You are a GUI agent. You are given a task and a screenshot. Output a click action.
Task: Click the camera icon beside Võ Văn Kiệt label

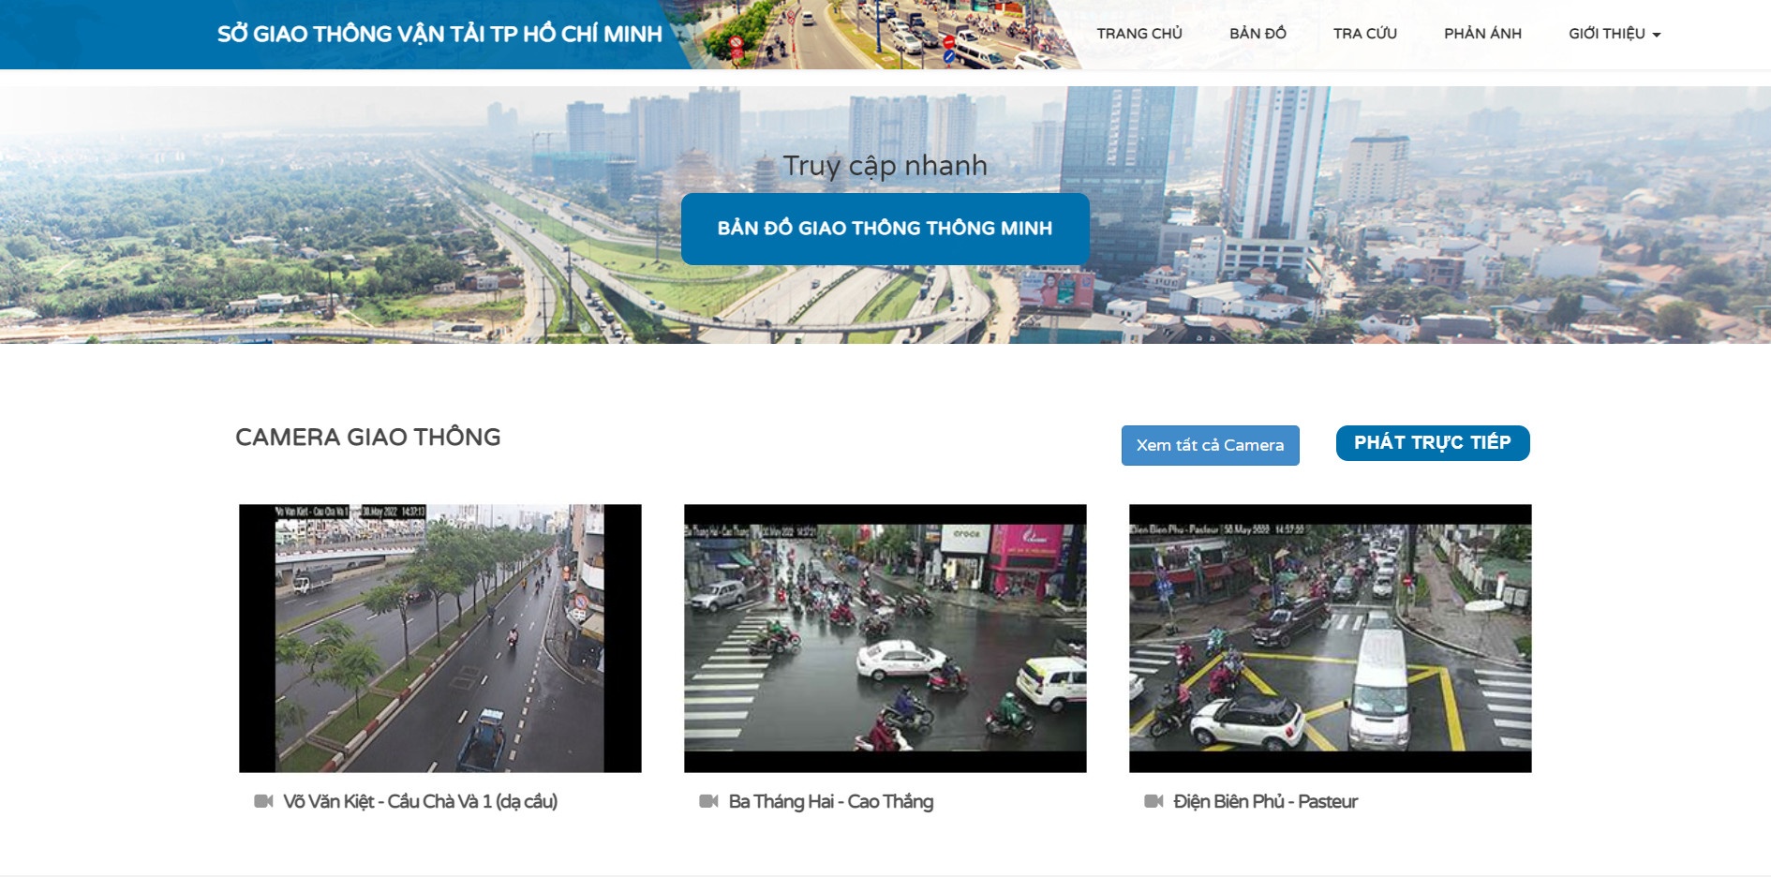click(x=266, y=802)
